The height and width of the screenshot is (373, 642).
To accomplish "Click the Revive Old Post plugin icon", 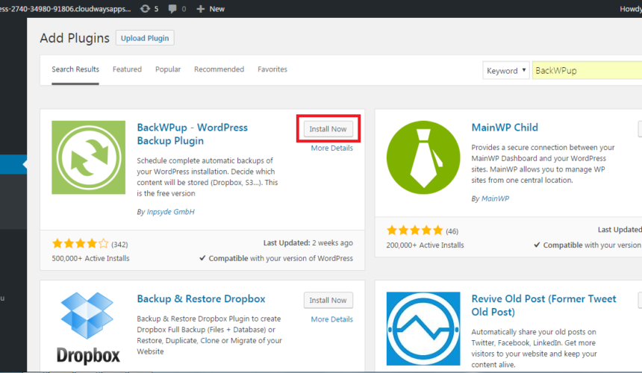I will point(423,328).
